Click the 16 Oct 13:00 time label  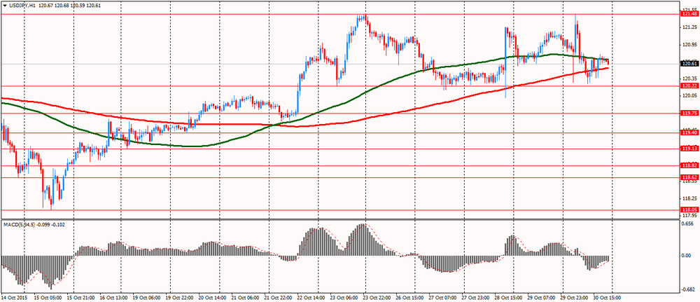[x=113, y=297]
